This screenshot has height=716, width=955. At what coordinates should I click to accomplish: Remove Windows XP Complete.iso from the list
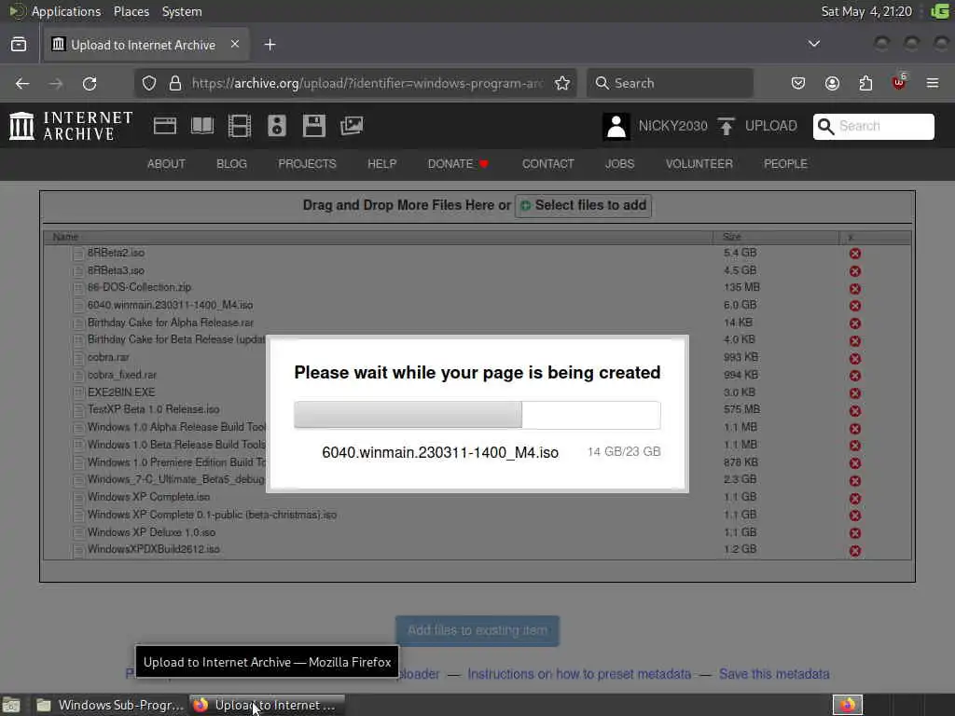(x=855, y=498)
